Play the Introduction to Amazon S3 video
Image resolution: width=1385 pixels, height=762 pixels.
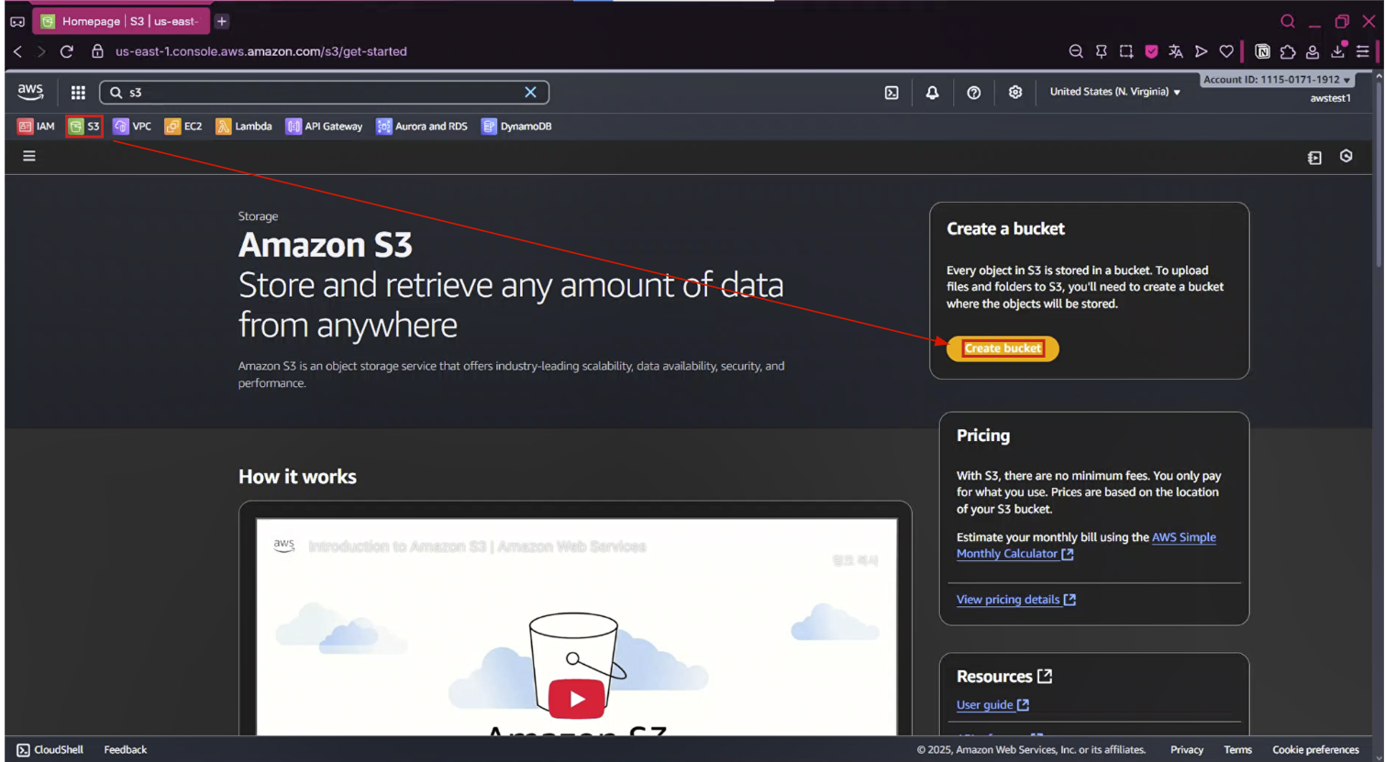[576, 699]
